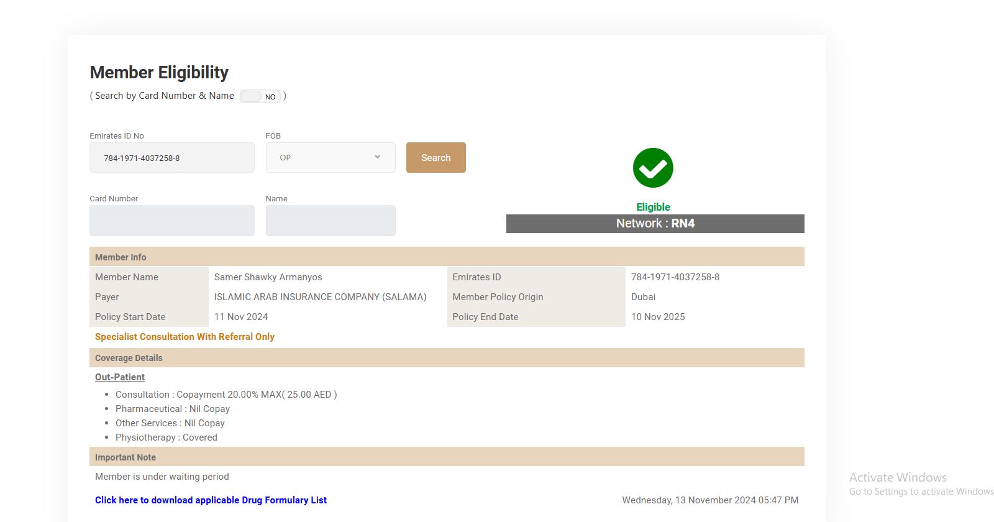This screenshot has height=522, width=994.
Task: Toggle the Search by Card Number & Name switch
Action: click(x=260, y=96)
